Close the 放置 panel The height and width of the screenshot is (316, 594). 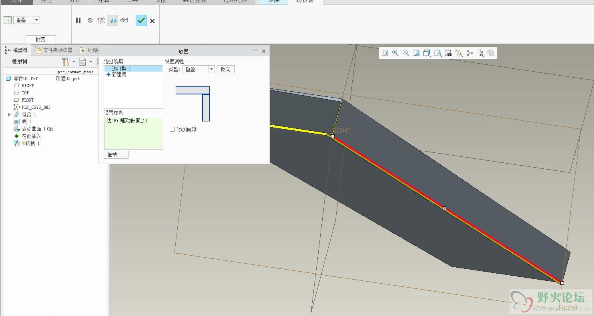[x=264, y=51]
